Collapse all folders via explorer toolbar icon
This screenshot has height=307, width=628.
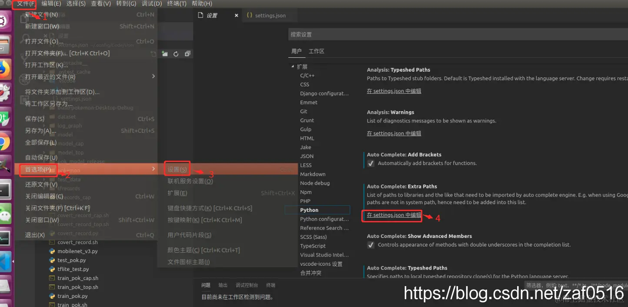click(x=187, y=54)
